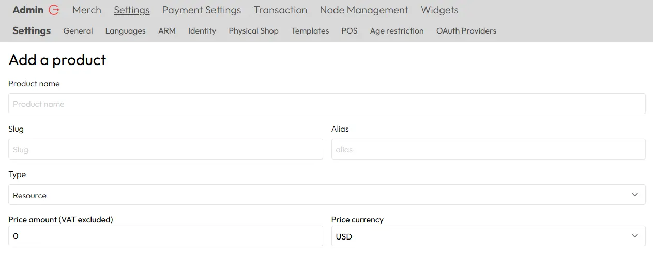This screenshot has height=255, width=653.
Task: Go to Physical Shop tab
Action: click(253, 31)
